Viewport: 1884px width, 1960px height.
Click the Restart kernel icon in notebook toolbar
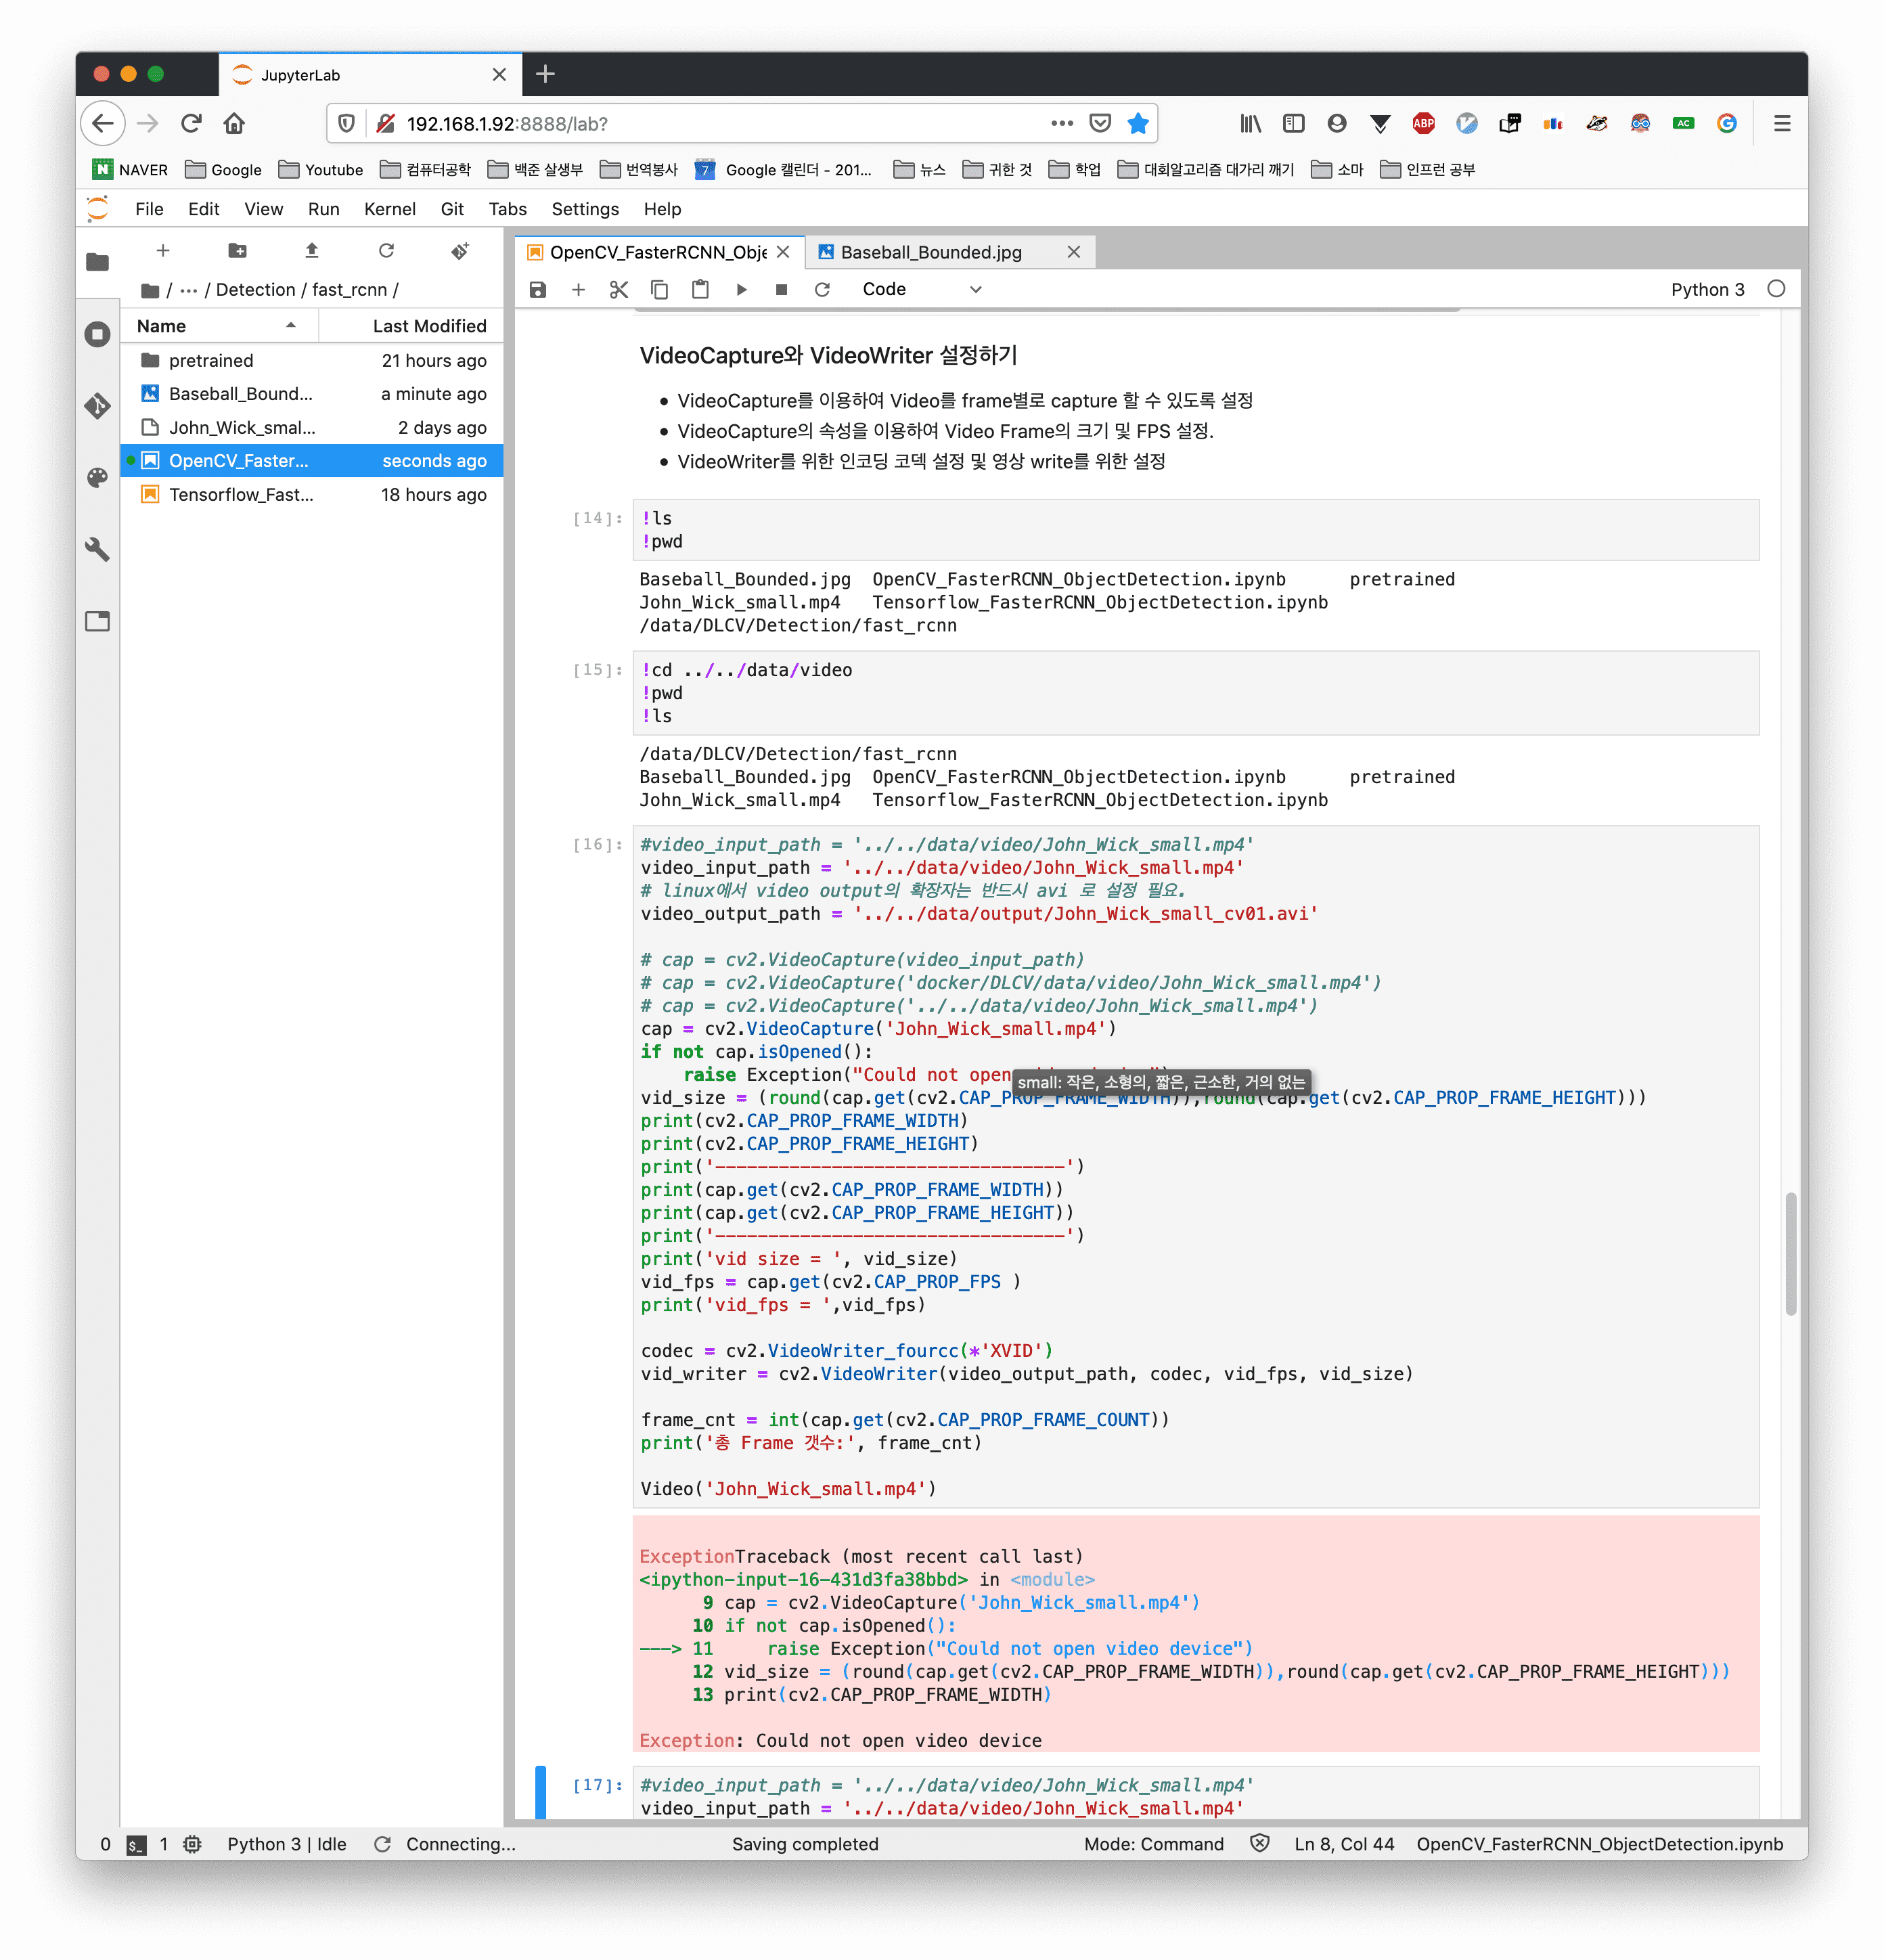click(x=822, y=290)
